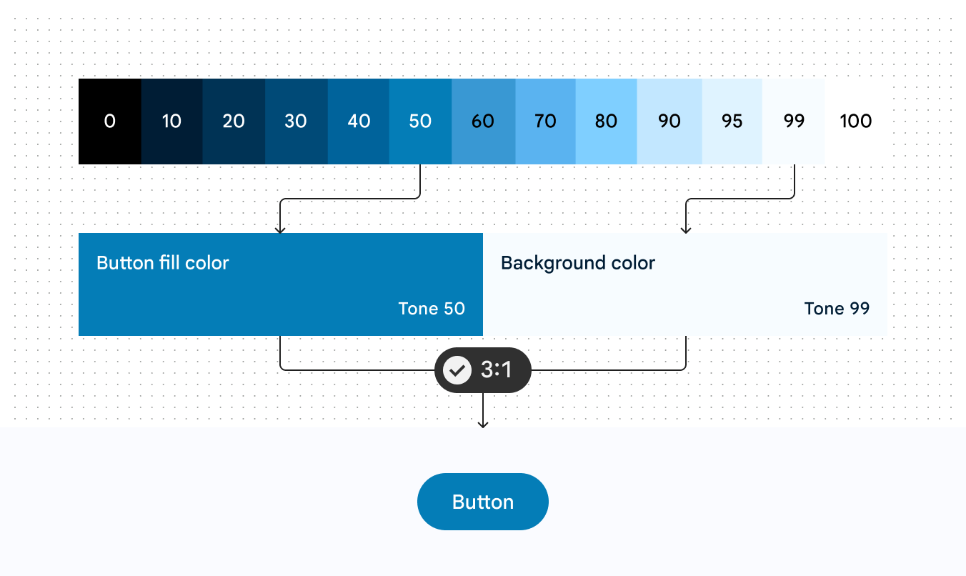
Task: Click the Background color panel
Action: 685,284
